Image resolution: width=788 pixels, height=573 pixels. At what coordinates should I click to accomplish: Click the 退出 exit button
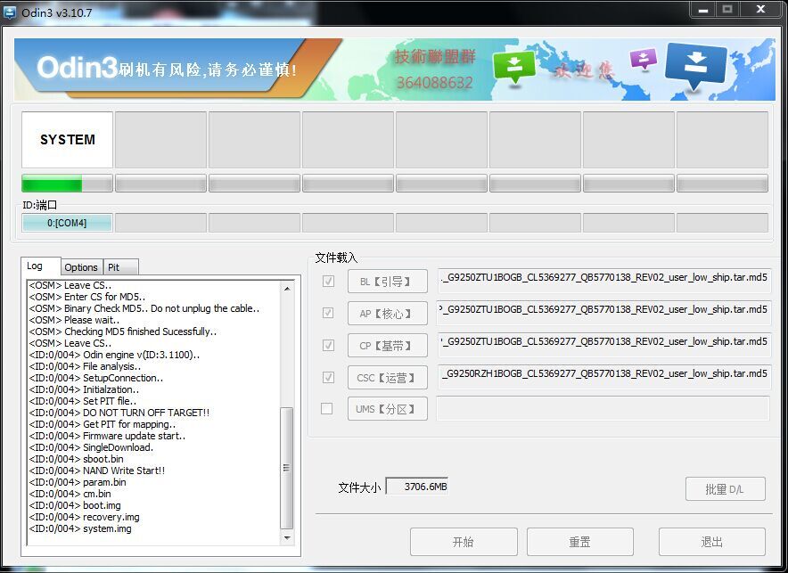point(712,542)
